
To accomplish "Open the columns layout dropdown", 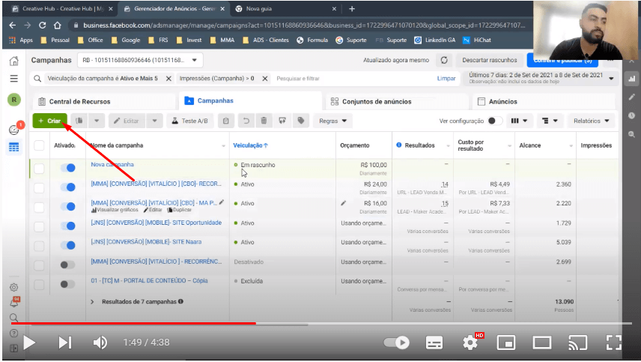I will tap(519, 121).
